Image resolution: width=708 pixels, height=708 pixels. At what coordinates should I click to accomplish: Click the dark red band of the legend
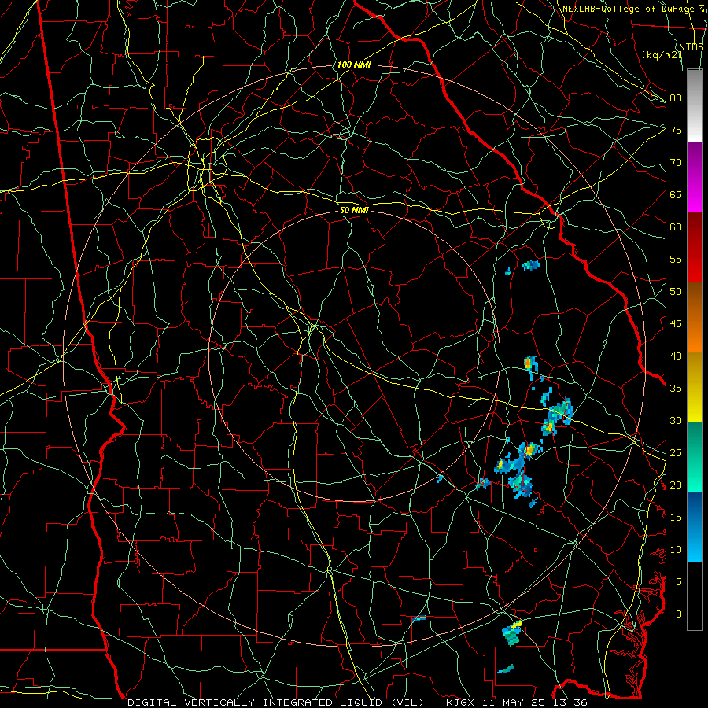695,231
